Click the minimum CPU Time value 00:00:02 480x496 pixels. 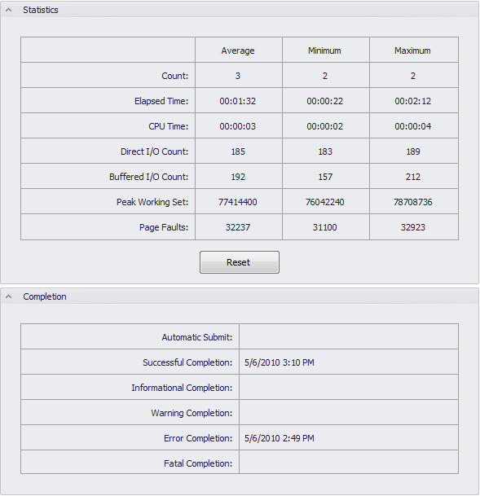pos(324,126)
